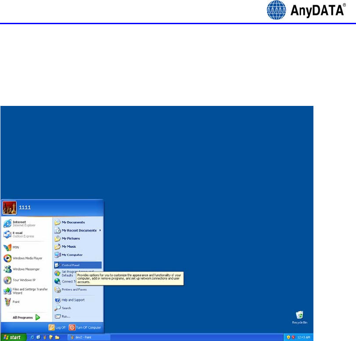The height and width of the screenshot is (341, 356).
Task: Open My Music folder
Action: pos(65,247)
